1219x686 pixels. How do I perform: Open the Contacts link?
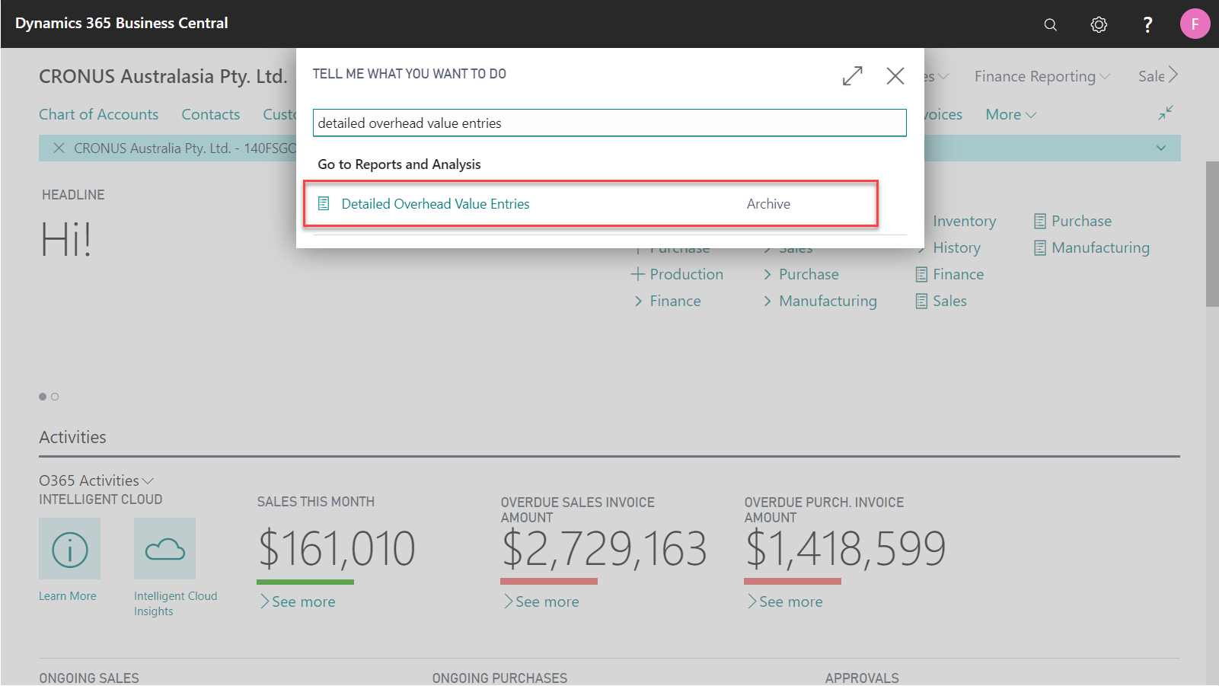[x=211, y=114]
